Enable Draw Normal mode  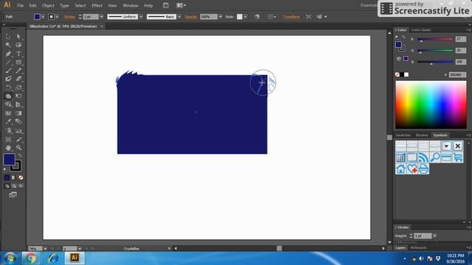[7, 186]
